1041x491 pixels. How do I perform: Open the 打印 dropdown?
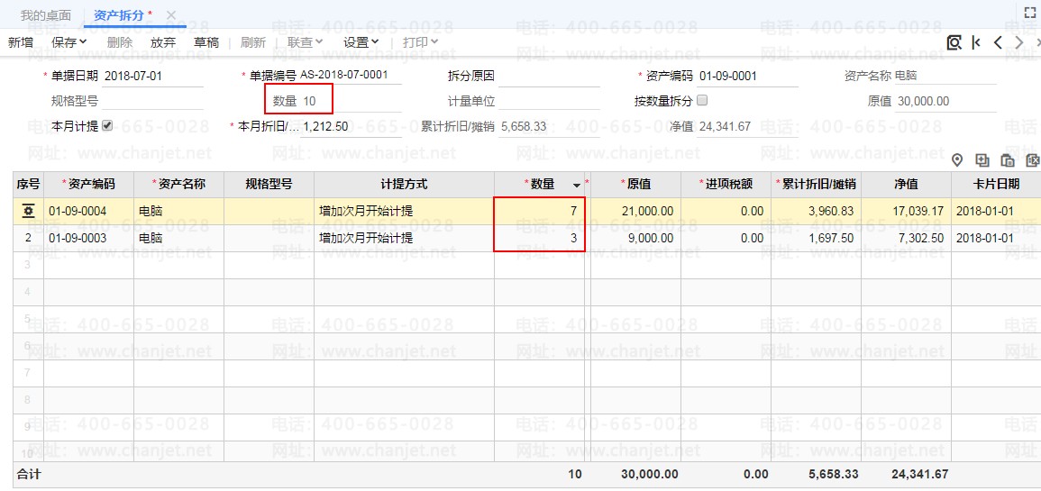[x=420, y=42]
